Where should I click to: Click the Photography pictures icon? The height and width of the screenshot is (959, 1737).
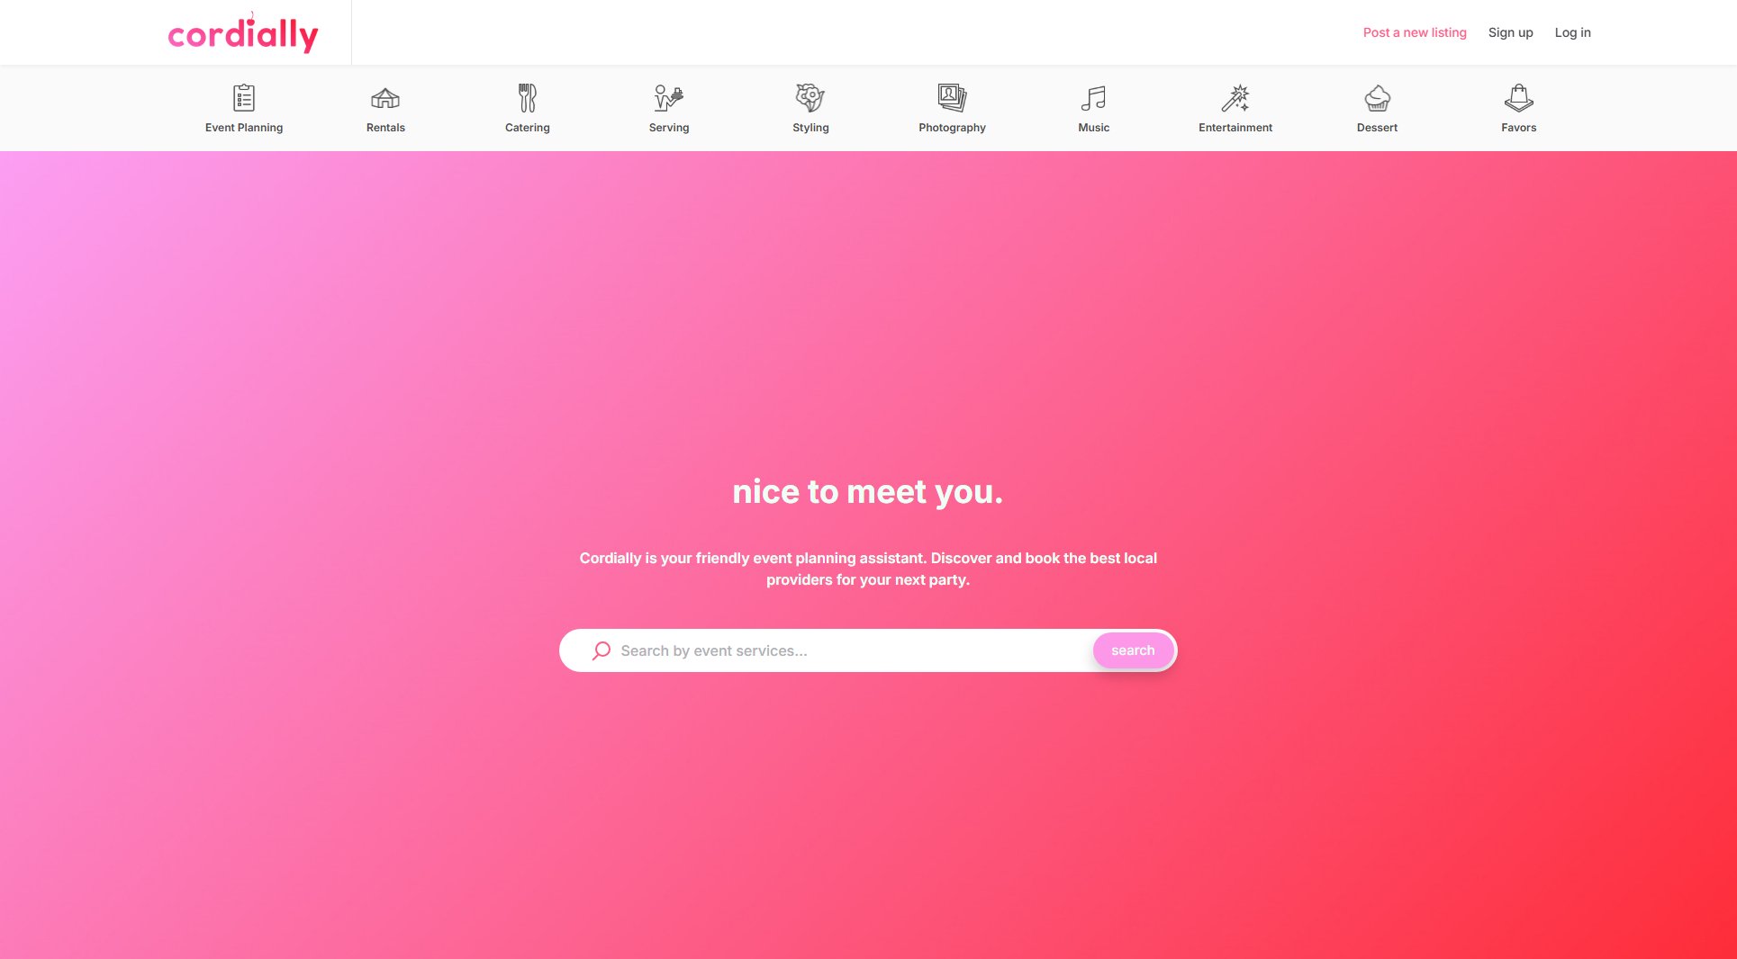pos(952,97)
